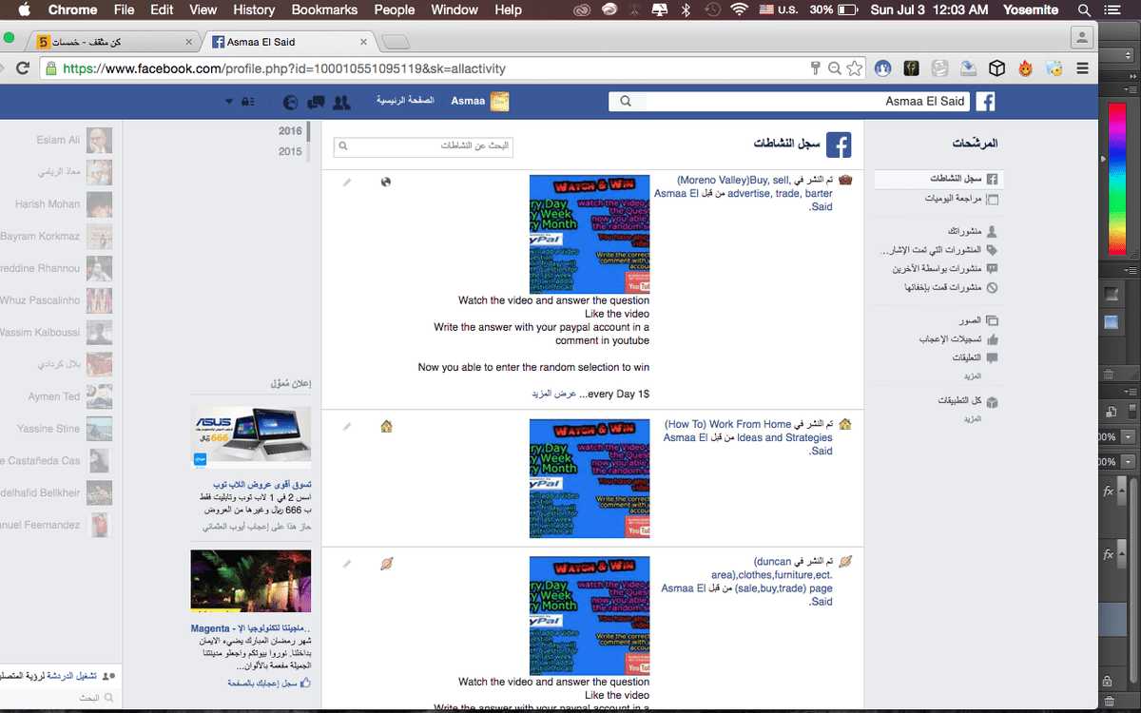Expand عرض المزيد on the first post
1141x713 pixels.
pyautogui.click(x=552, y=394)
